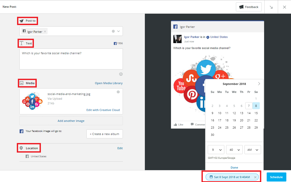Open the emoji picker smiley icon
Image resolution: width=291 pixels, height=182 pixels.
pos(121,74)
